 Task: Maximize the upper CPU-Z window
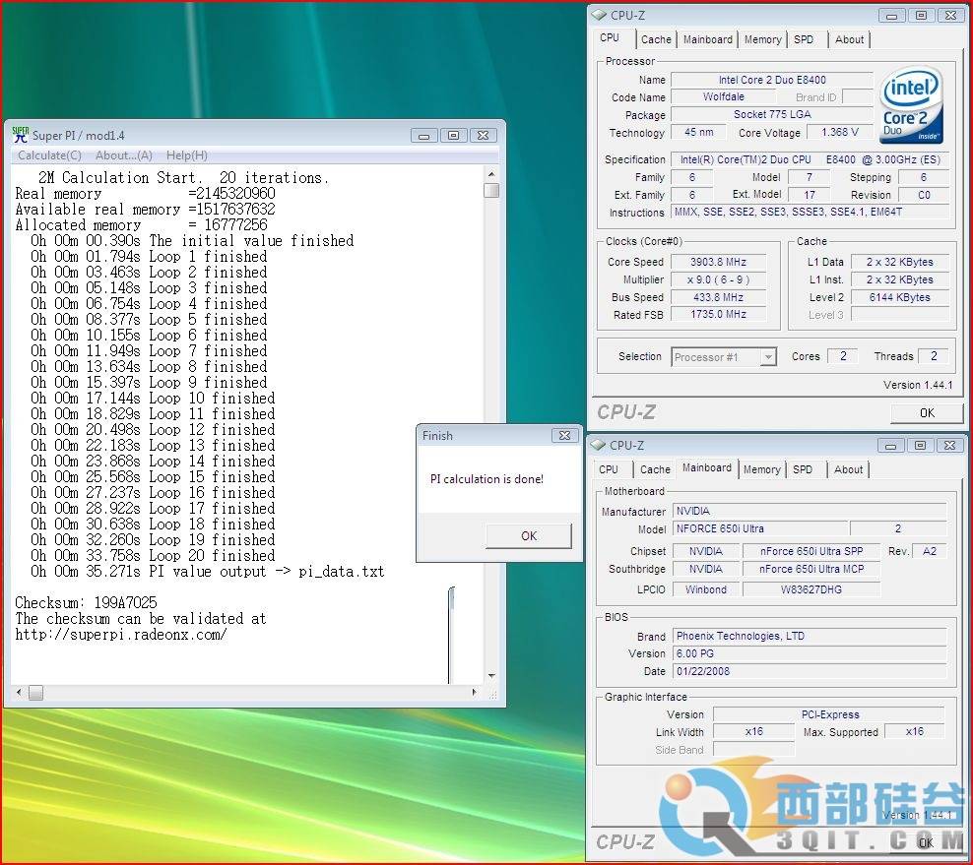[922, 16]
